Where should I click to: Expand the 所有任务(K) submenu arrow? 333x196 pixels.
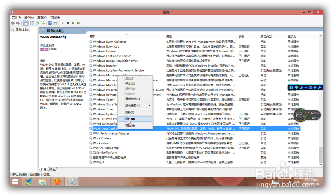[149, 106]
